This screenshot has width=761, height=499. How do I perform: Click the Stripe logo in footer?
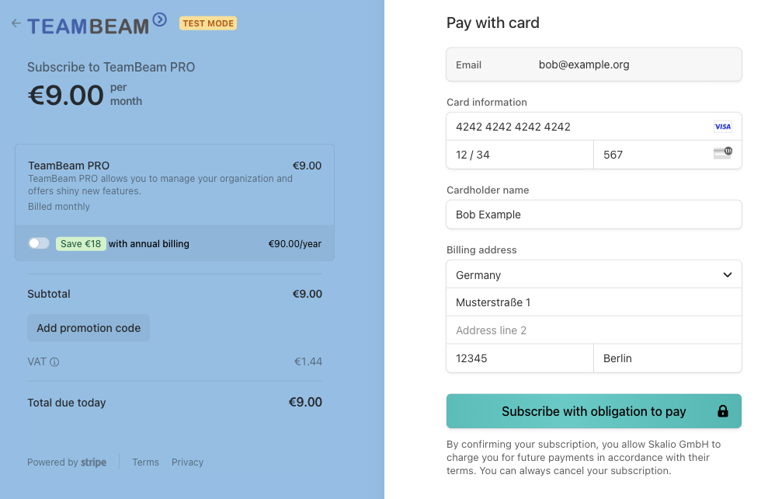pos(93,462)
